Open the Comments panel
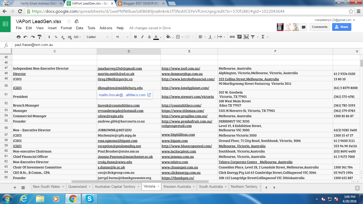The image size is (363, 204). point(319,27)
